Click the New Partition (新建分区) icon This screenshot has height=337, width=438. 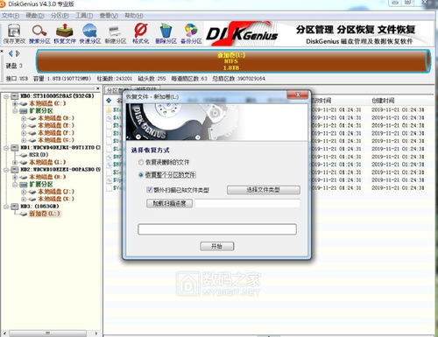point(116,33)
